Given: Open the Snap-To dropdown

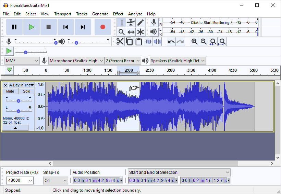Looking at the screenshot, I should [56, 180].
